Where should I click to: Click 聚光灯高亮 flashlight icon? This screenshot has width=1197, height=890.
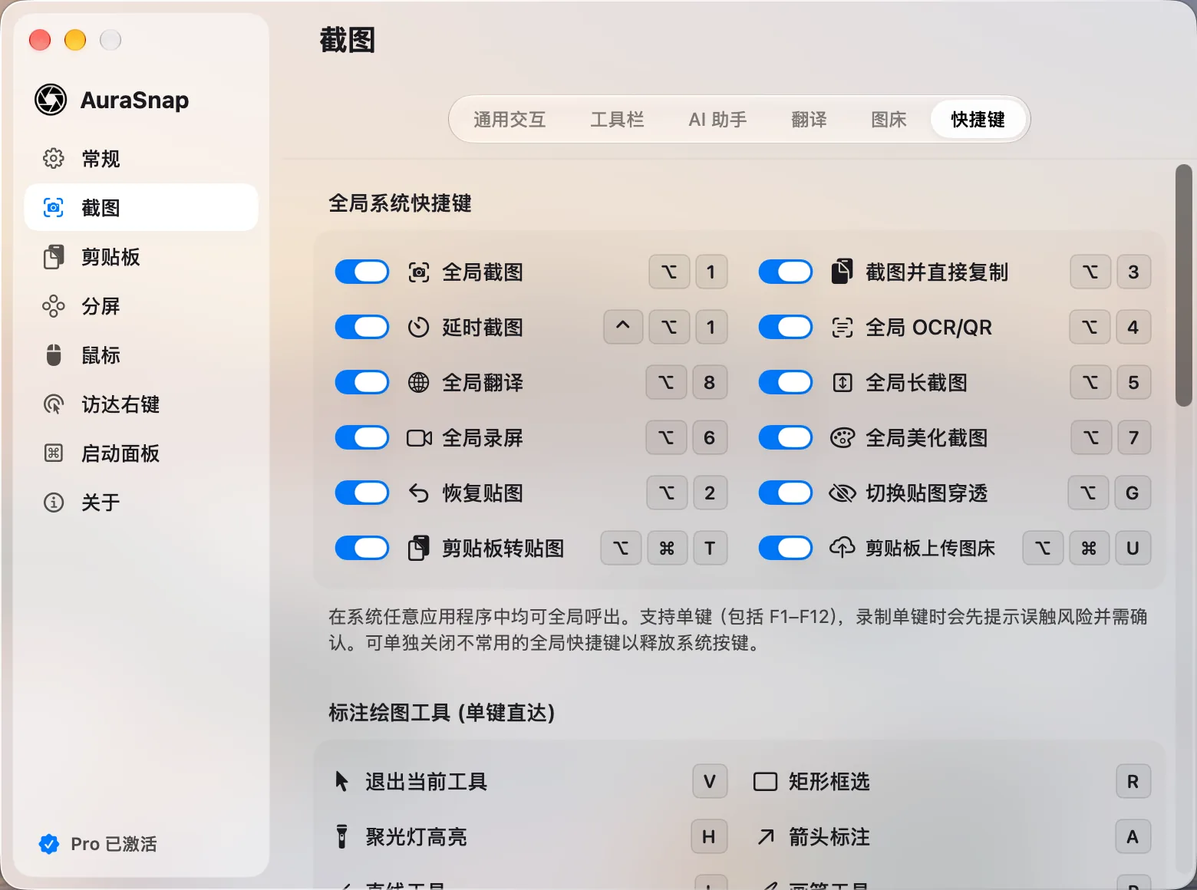342,836
